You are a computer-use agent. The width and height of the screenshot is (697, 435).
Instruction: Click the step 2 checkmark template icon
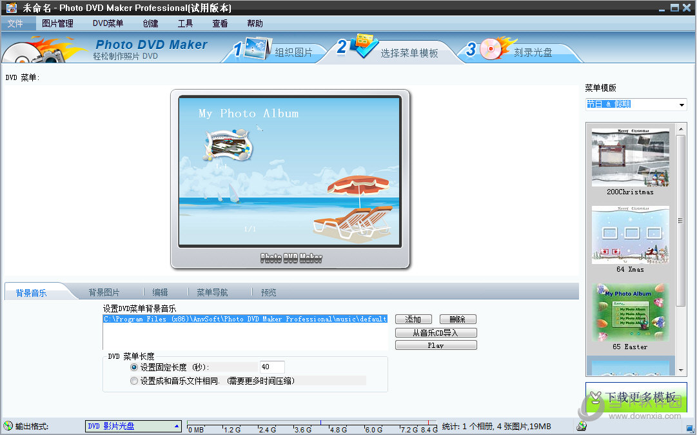pyautogui.click(x=364, y=46)
